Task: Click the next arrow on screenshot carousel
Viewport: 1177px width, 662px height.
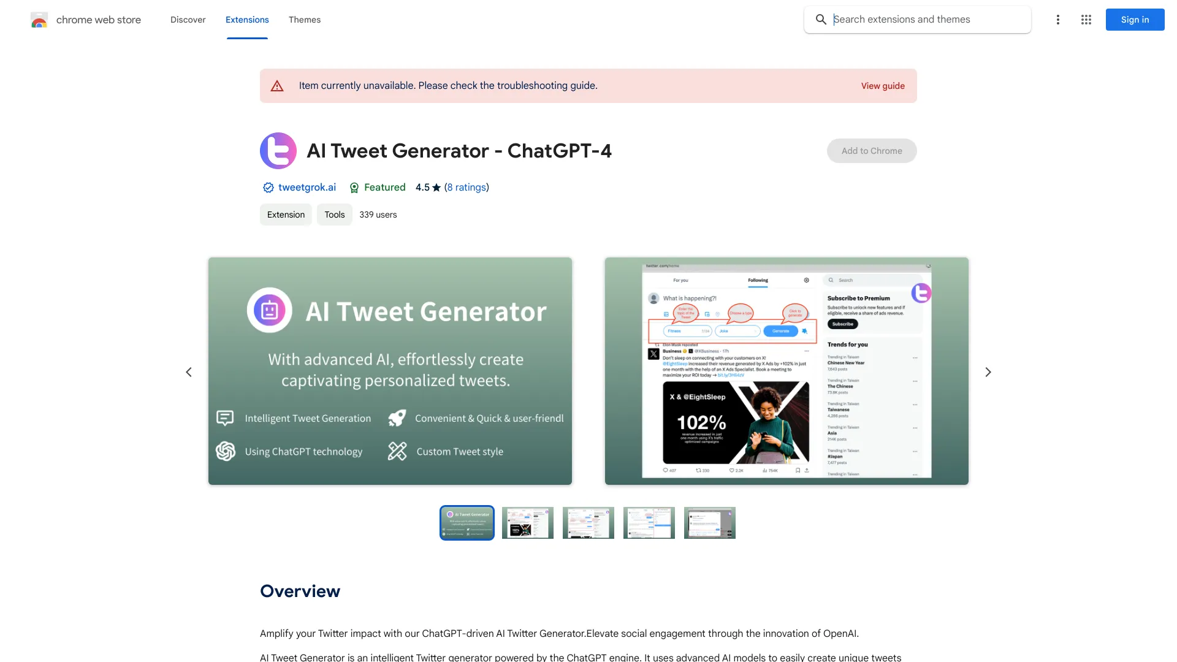Action: click(988, 371)
